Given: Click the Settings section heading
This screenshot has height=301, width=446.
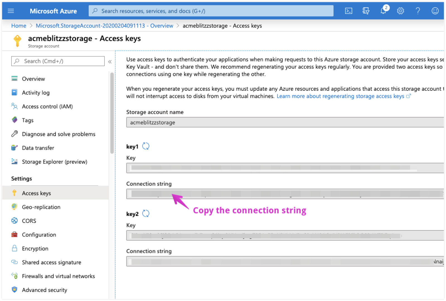Looking at the screenshot, I should click(21, 179).
